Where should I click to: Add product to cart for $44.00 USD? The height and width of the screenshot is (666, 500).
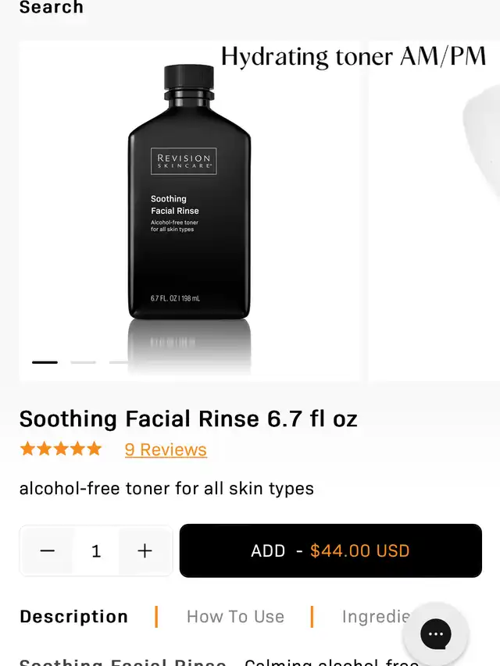click(330, 551)
